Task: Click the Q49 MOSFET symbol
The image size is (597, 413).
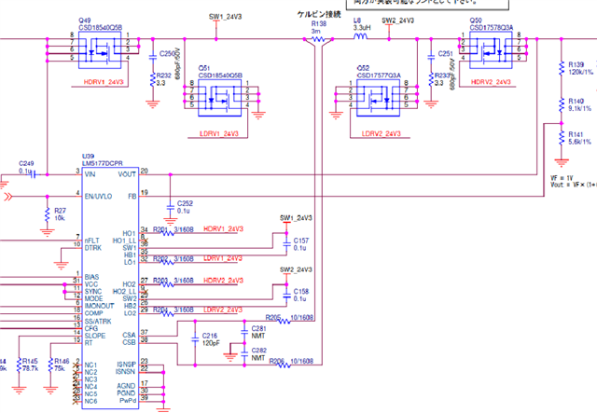Action: (x=100, y=49)
